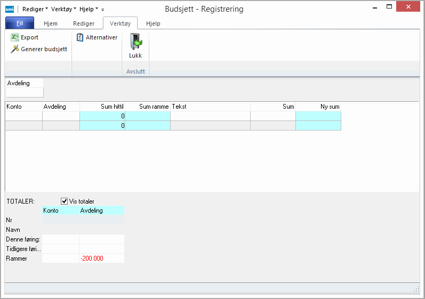Click the Export Excel icon
425x299 pixels.
click(15, 38)
